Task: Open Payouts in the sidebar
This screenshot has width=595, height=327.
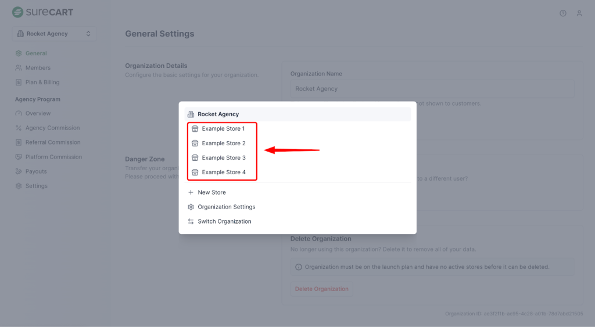Action: [x=36, y=171]
